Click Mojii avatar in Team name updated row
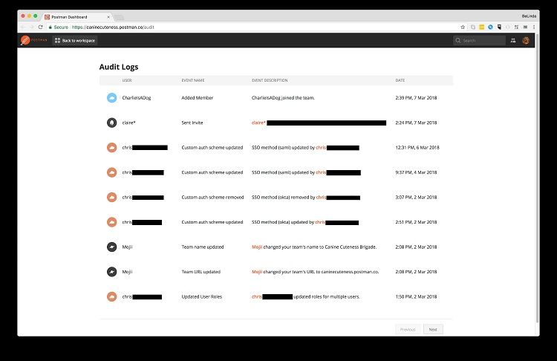This screenshot has width=557, height=361. [x=111, y=247]
